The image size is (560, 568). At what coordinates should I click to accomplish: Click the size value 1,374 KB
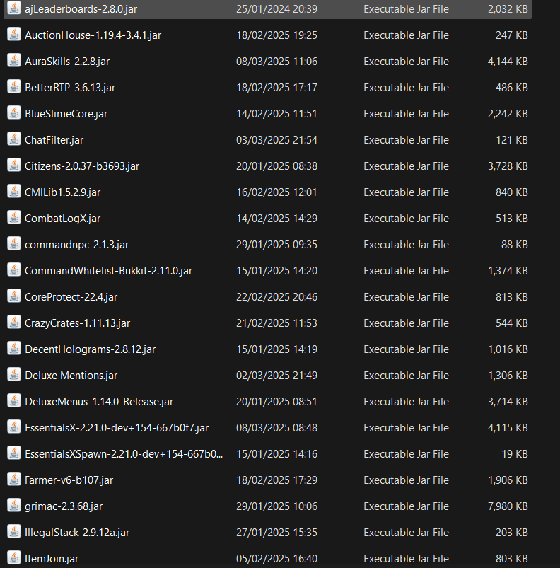click(508, 271)
